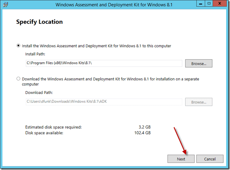Image resolution: width=230 pixels, height=170 pixels.
Task: Click the Specify Location heading
Action: click(39, 22)
